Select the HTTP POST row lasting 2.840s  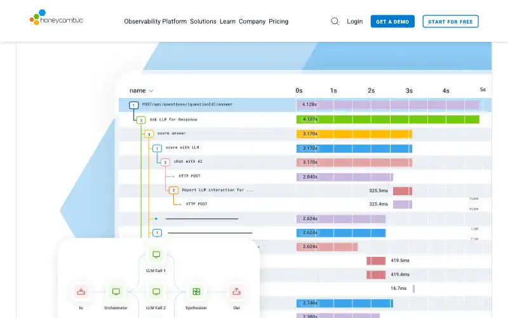point(305,176)
